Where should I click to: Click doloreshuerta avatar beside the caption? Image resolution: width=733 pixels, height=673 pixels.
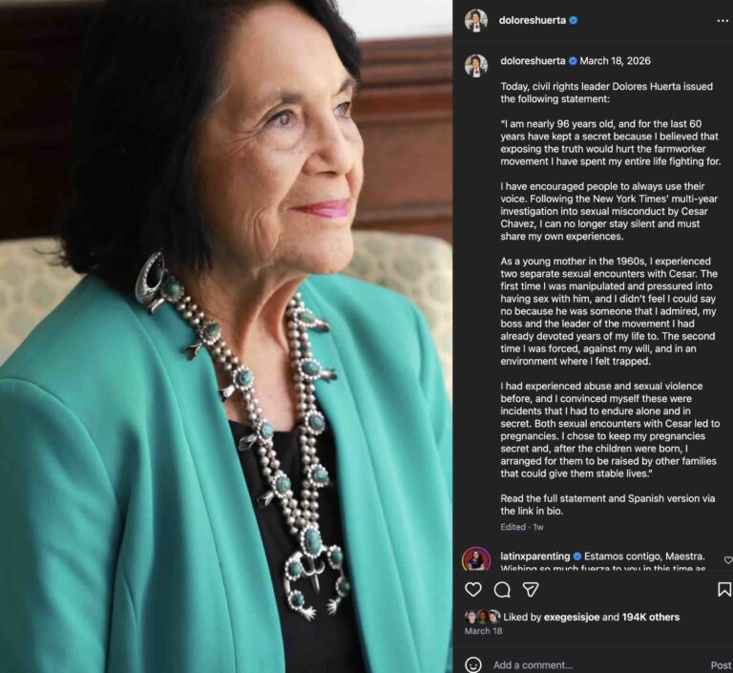(x=476, y=65)
